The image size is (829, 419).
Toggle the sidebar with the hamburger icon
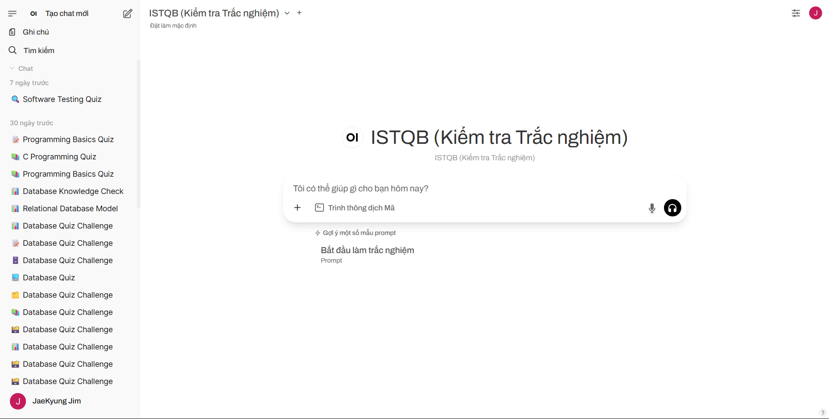(13, 13)
